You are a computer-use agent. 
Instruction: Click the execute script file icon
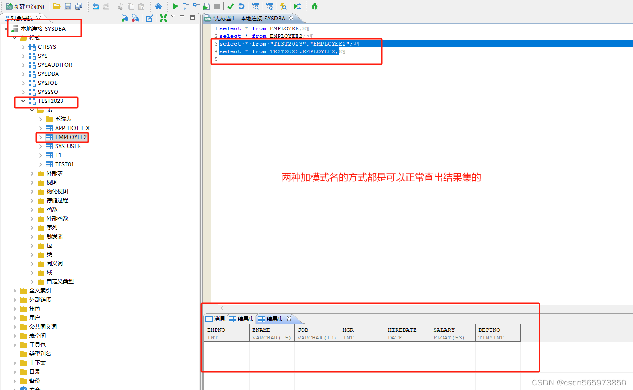click(x=207, y=6)
